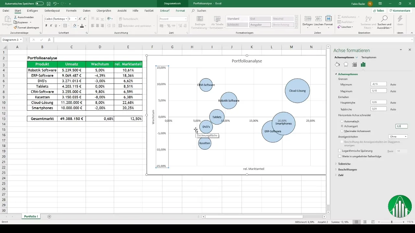The width and height of the screenshot is (415, 233).
Task: Click the Maximum value input field
Action: (x=379, y=91)
